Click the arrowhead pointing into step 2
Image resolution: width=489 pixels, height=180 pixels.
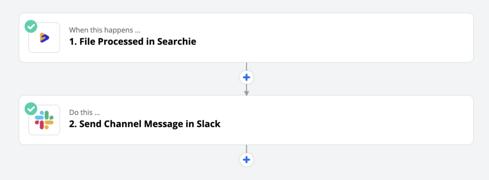246,93
